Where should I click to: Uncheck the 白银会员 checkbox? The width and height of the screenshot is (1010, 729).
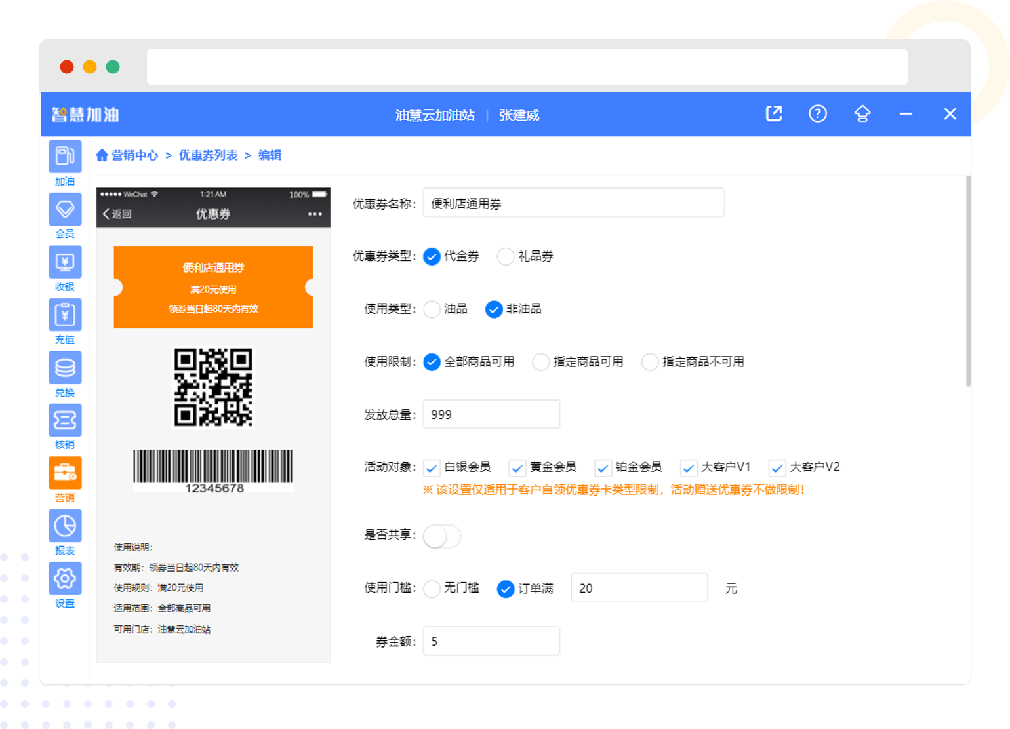coord(432,467)
